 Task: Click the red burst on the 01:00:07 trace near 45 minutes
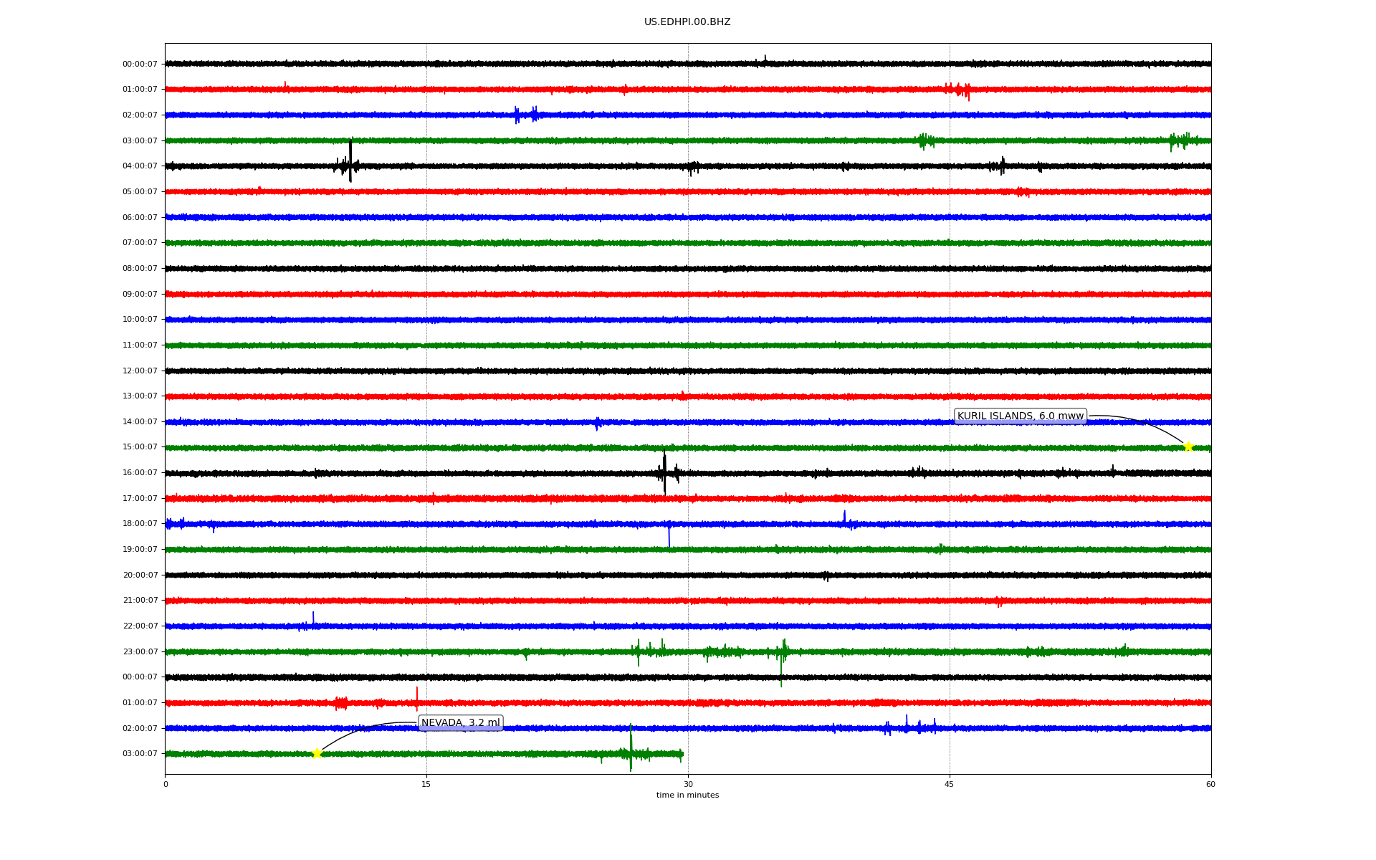pos(960,90)
